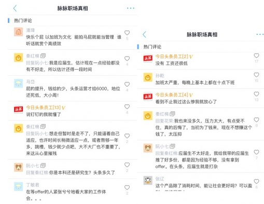Like the 说钉钉的我就懂了 comment
The width and height of the screenshot is (264, 204).
click(x=127, y=107)
